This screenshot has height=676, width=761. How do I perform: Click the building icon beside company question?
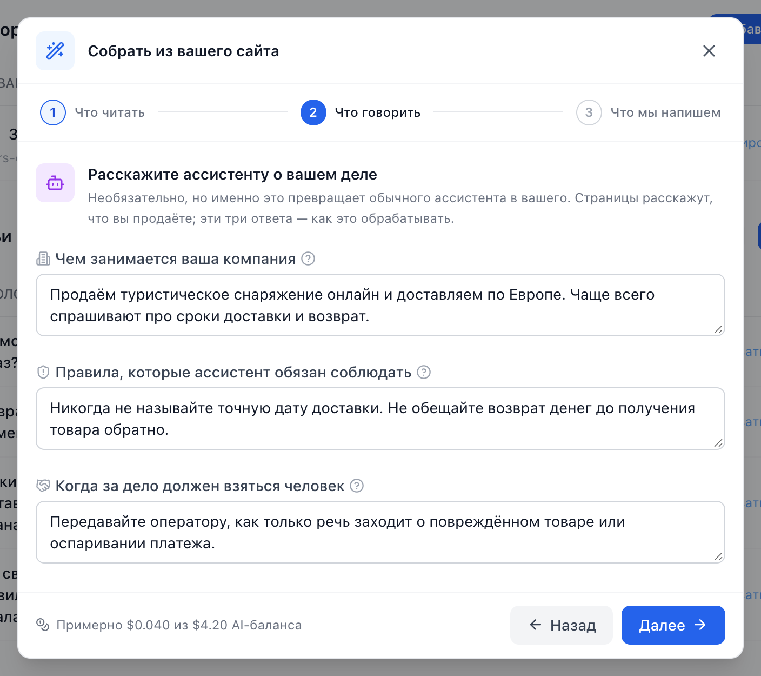click(x=43, y=259)
